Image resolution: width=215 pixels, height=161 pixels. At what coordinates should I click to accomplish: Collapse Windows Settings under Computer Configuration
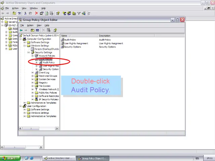[x=25, y=46]
